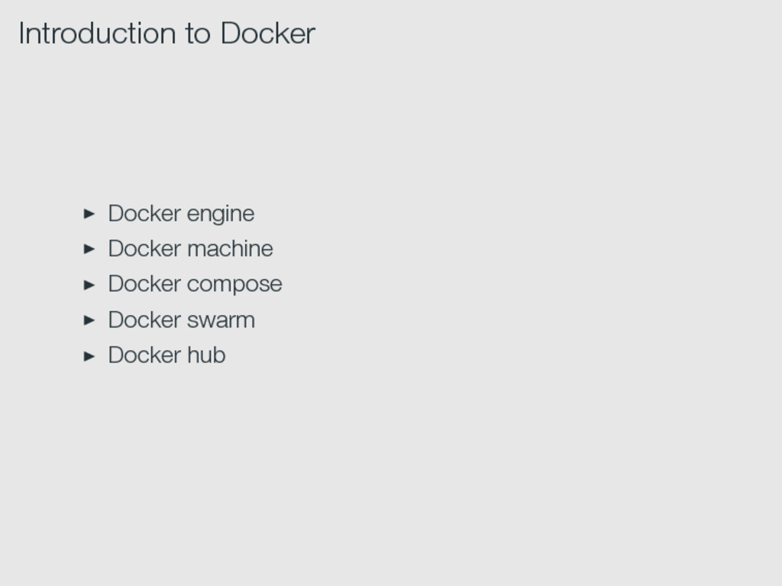The width and height of the screenshot is (782, 586).
Task: Click 'Docker' in the Docker hub line
Action: click(x=144, y=355)
